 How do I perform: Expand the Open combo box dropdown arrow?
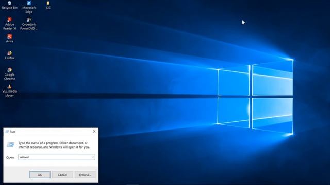[x=93, y=157]
